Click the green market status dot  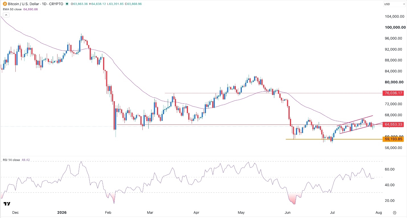click(x=67, y=4)
